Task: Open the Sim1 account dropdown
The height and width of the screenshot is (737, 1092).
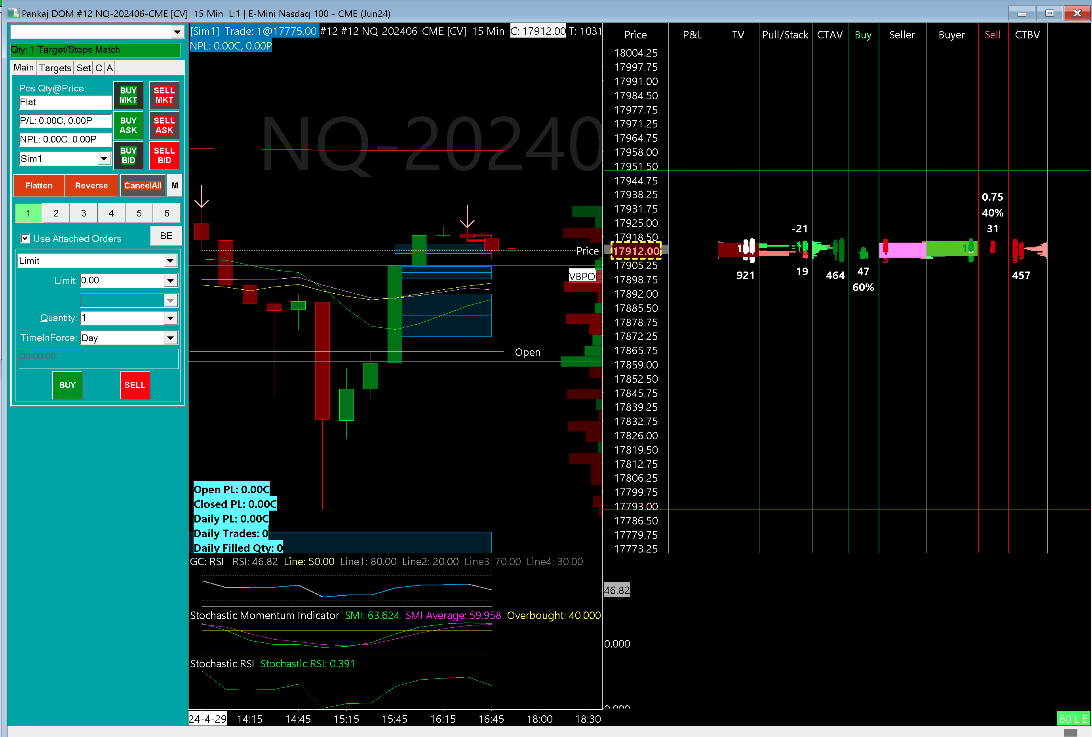Action: 104,159
